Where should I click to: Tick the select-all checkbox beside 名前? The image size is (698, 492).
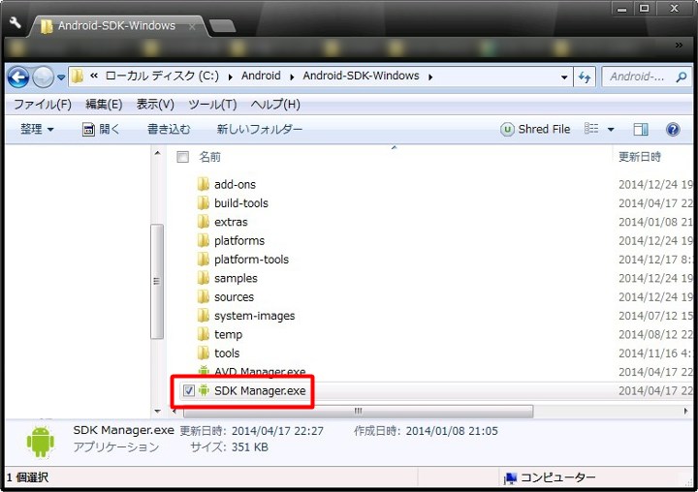point(182,157)
